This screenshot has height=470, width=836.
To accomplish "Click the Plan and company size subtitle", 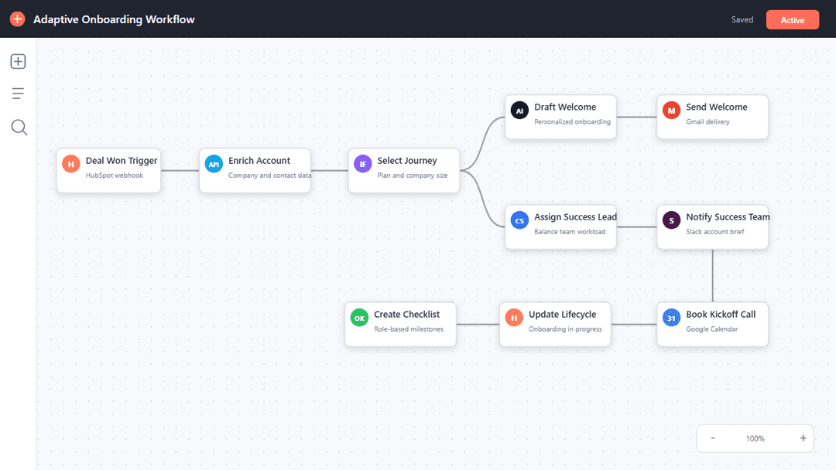I will tap(412, 175).
